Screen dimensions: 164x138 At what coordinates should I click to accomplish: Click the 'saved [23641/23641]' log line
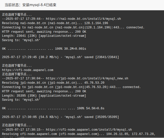click(x=60, y=57)
